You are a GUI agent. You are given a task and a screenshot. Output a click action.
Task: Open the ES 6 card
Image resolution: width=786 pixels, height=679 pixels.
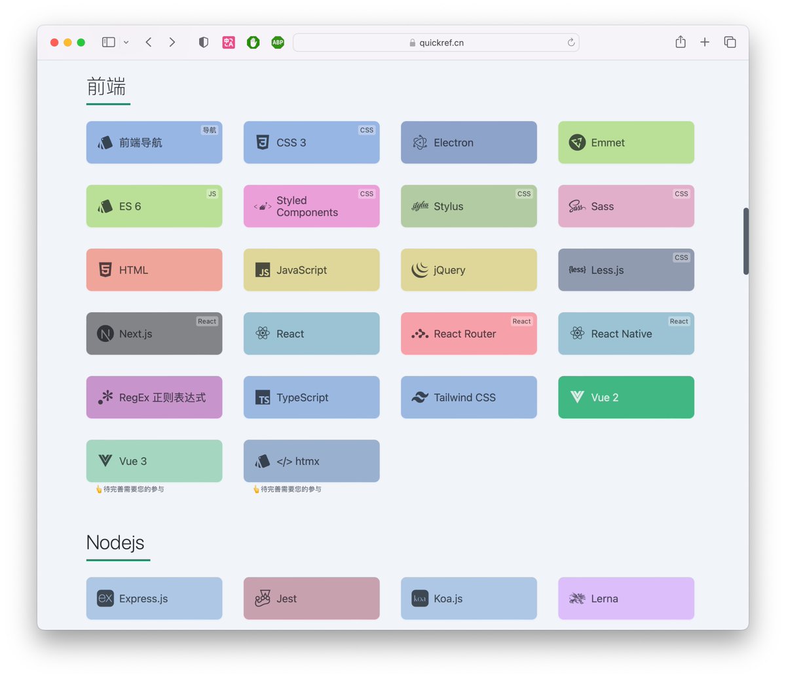point(154,206)
